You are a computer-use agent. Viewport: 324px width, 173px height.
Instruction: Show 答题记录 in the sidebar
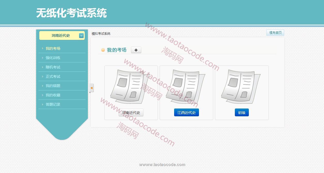[53, 104]
